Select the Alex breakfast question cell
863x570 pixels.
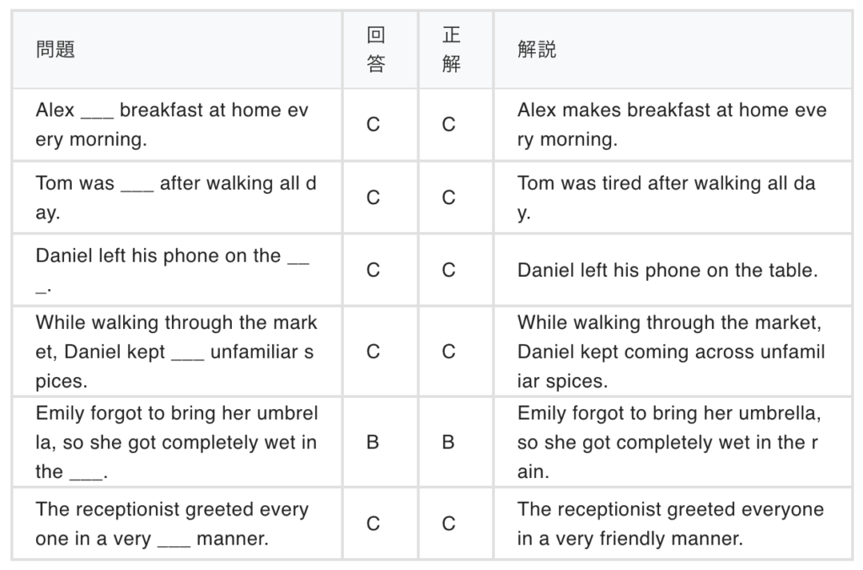173,125
